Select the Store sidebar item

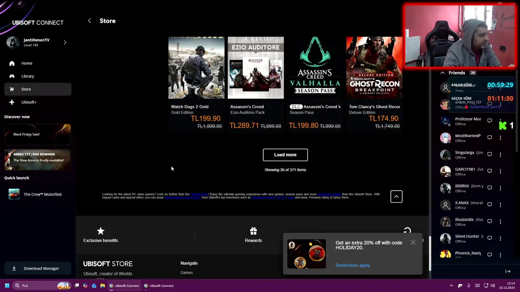(x=38, y=89)
